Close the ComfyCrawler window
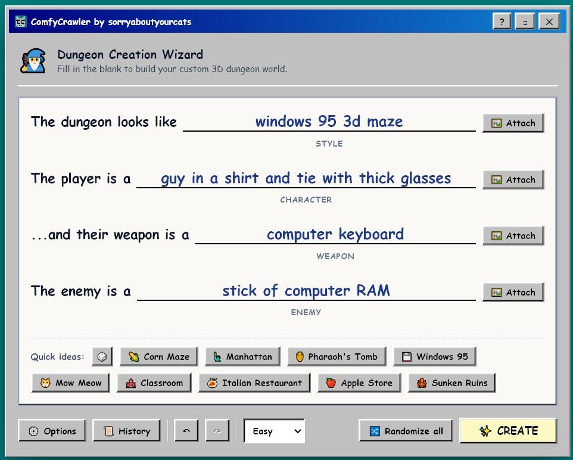 click(549, 21)
